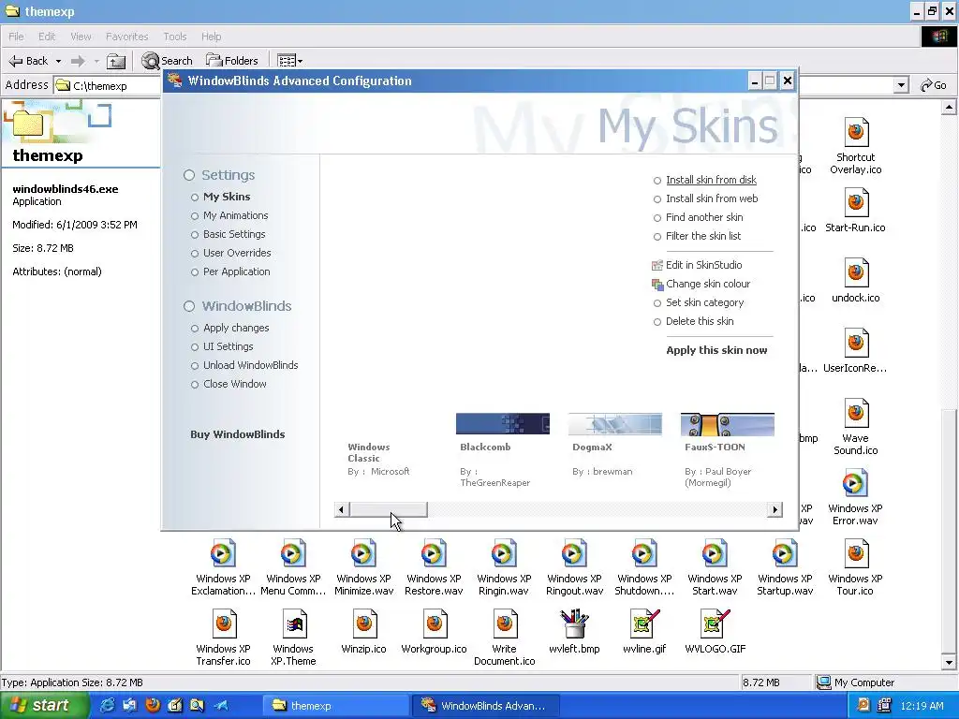
Task: Click Install skin from web
Action: point(712,198)
